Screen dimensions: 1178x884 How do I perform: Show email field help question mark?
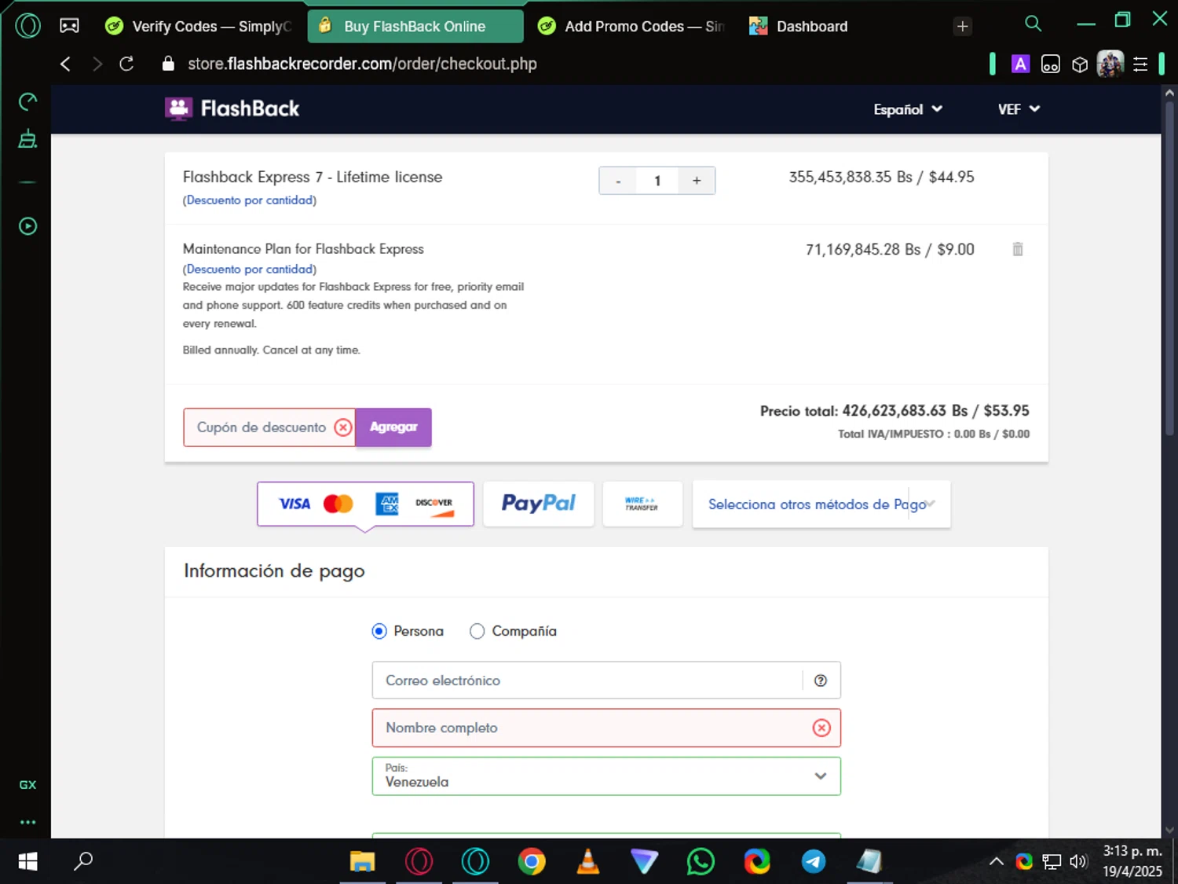820,680
